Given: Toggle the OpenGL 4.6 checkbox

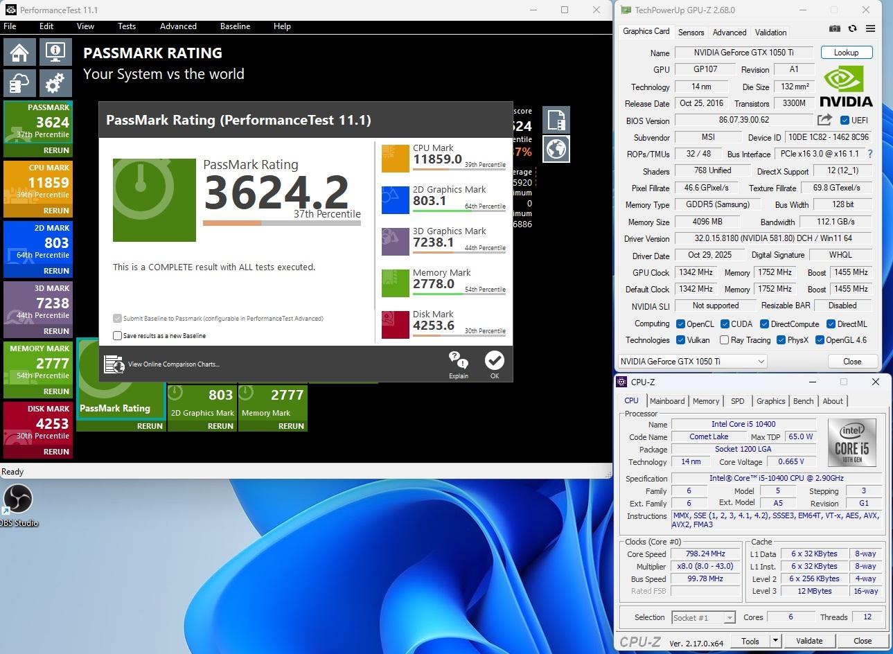Looking at the screenshot, I should coord(820,340).
